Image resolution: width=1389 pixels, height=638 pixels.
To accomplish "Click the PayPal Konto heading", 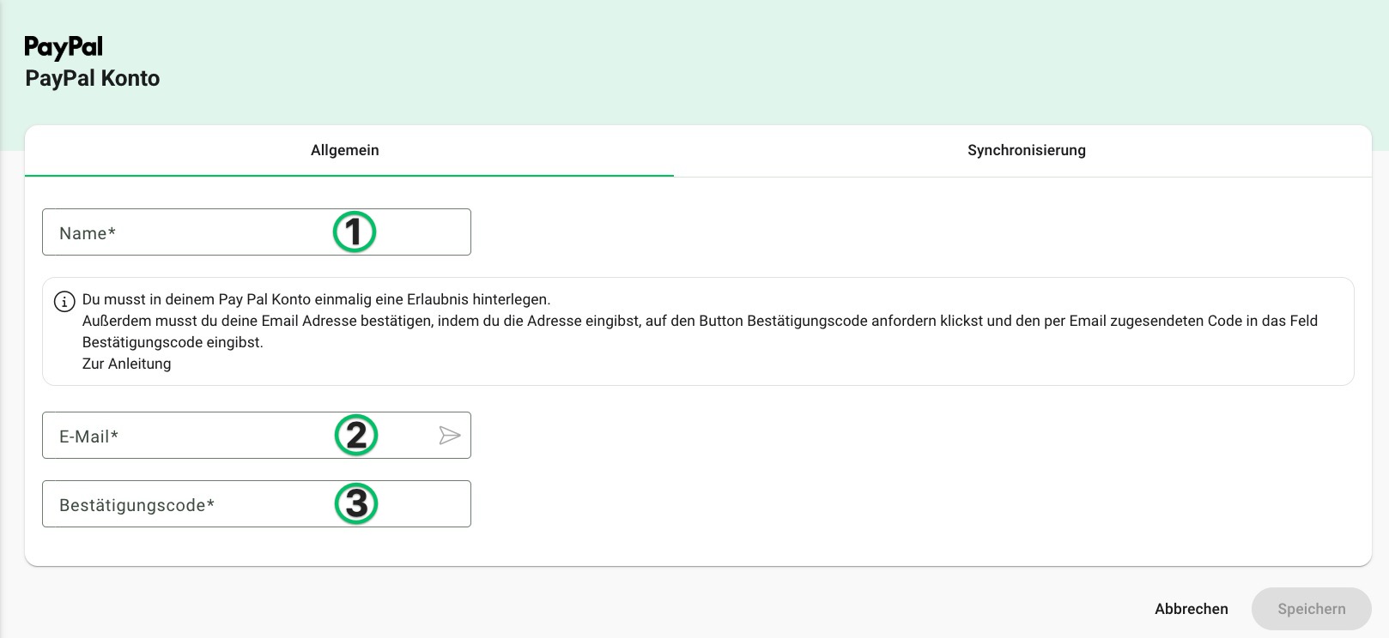I will [93, 78].
